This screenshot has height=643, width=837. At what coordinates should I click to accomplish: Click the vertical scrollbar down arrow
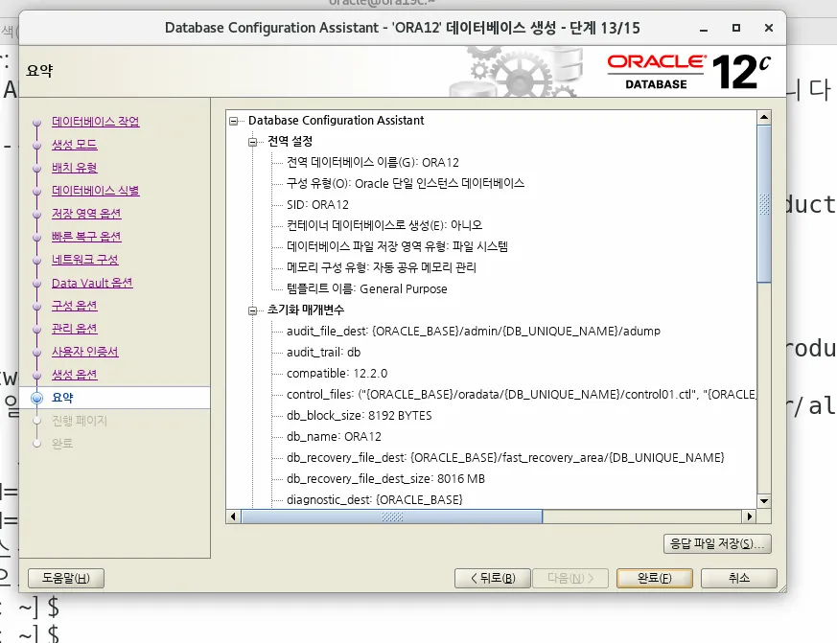764,501
